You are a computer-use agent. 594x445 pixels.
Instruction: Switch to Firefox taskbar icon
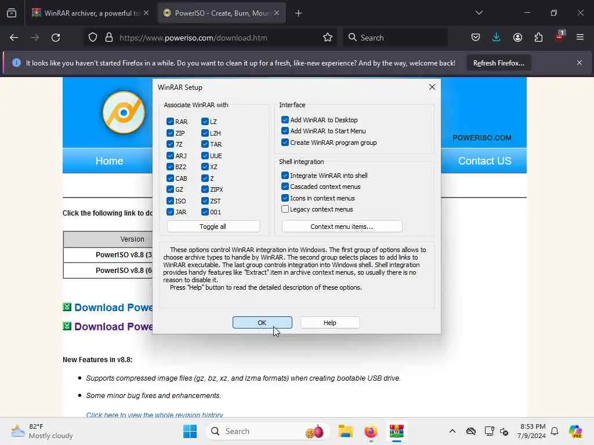(371, 431)
